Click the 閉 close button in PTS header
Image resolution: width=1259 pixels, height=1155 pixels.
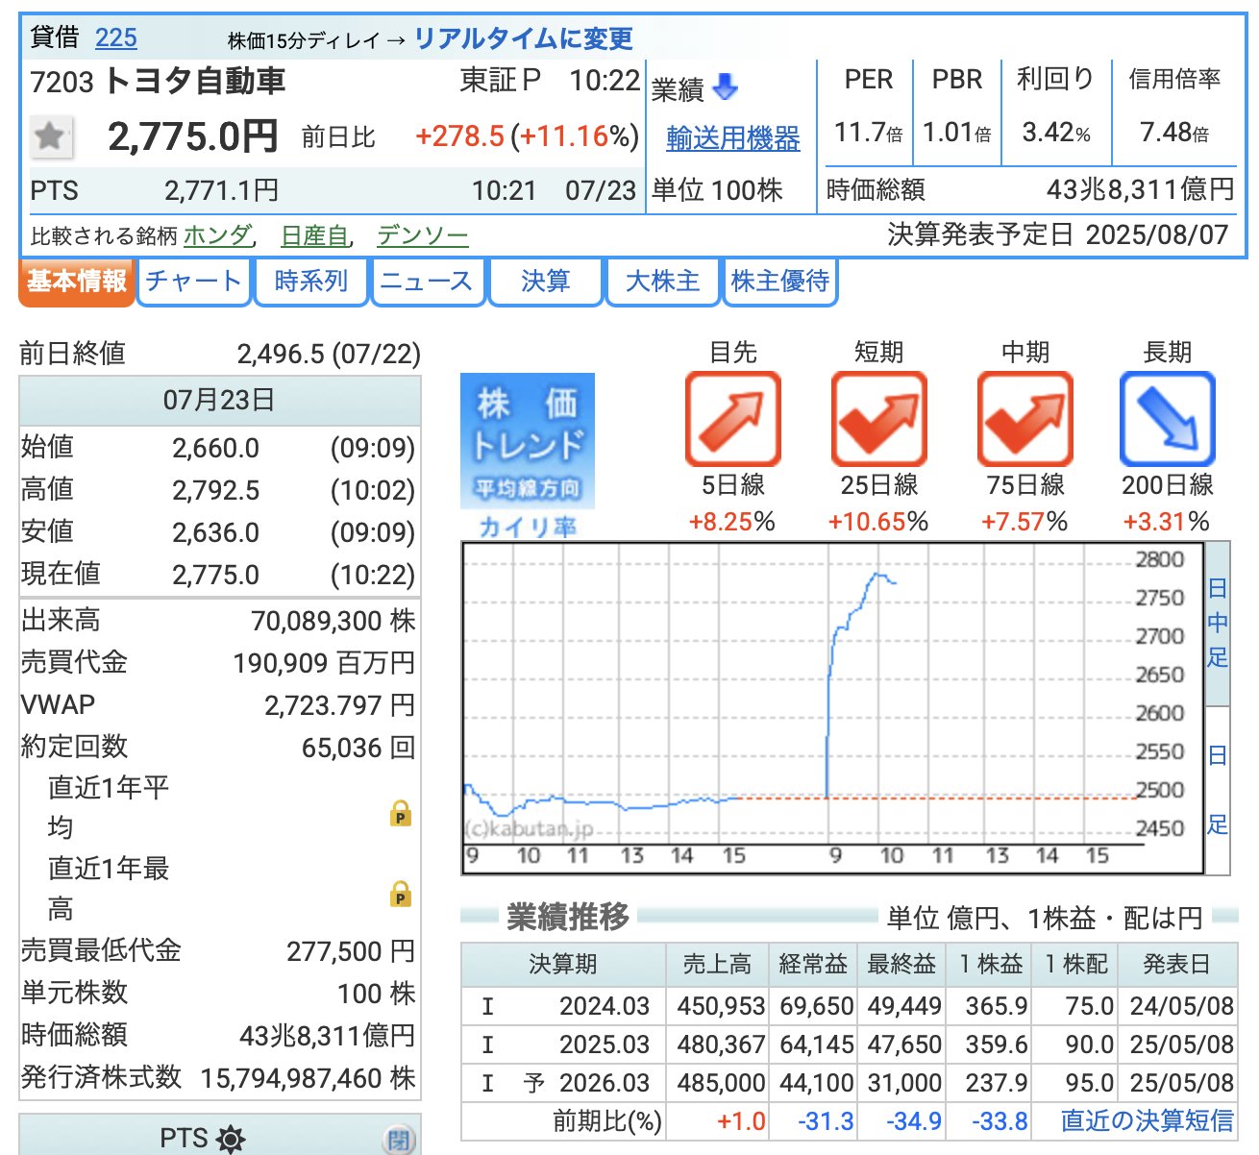tap(398, 1141)
